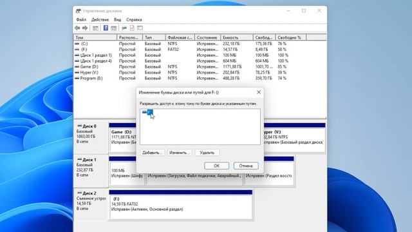412x232 pixels.
Task: Select the Hyper (V:) partition on Диск 0
Action: click(294, 137)
